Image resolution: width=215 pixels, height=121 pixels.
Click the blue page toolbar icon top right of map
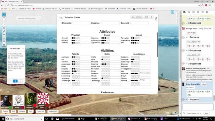(x=172, y=12)
